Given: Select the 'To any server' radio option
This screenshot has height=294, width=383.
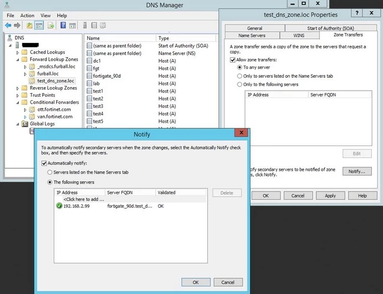Looking at the screenshot, I should point(240,67).
